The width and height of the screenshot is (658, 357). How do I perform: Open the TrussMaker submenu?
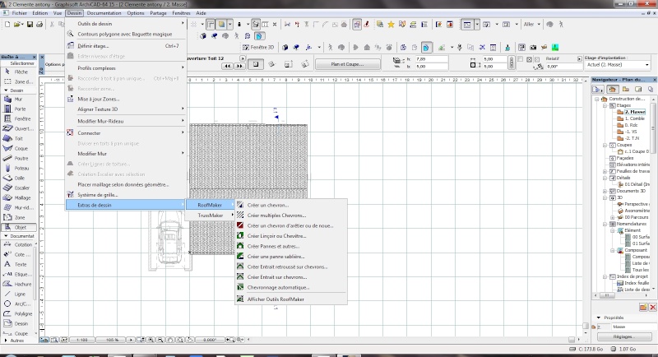[211, 216]
